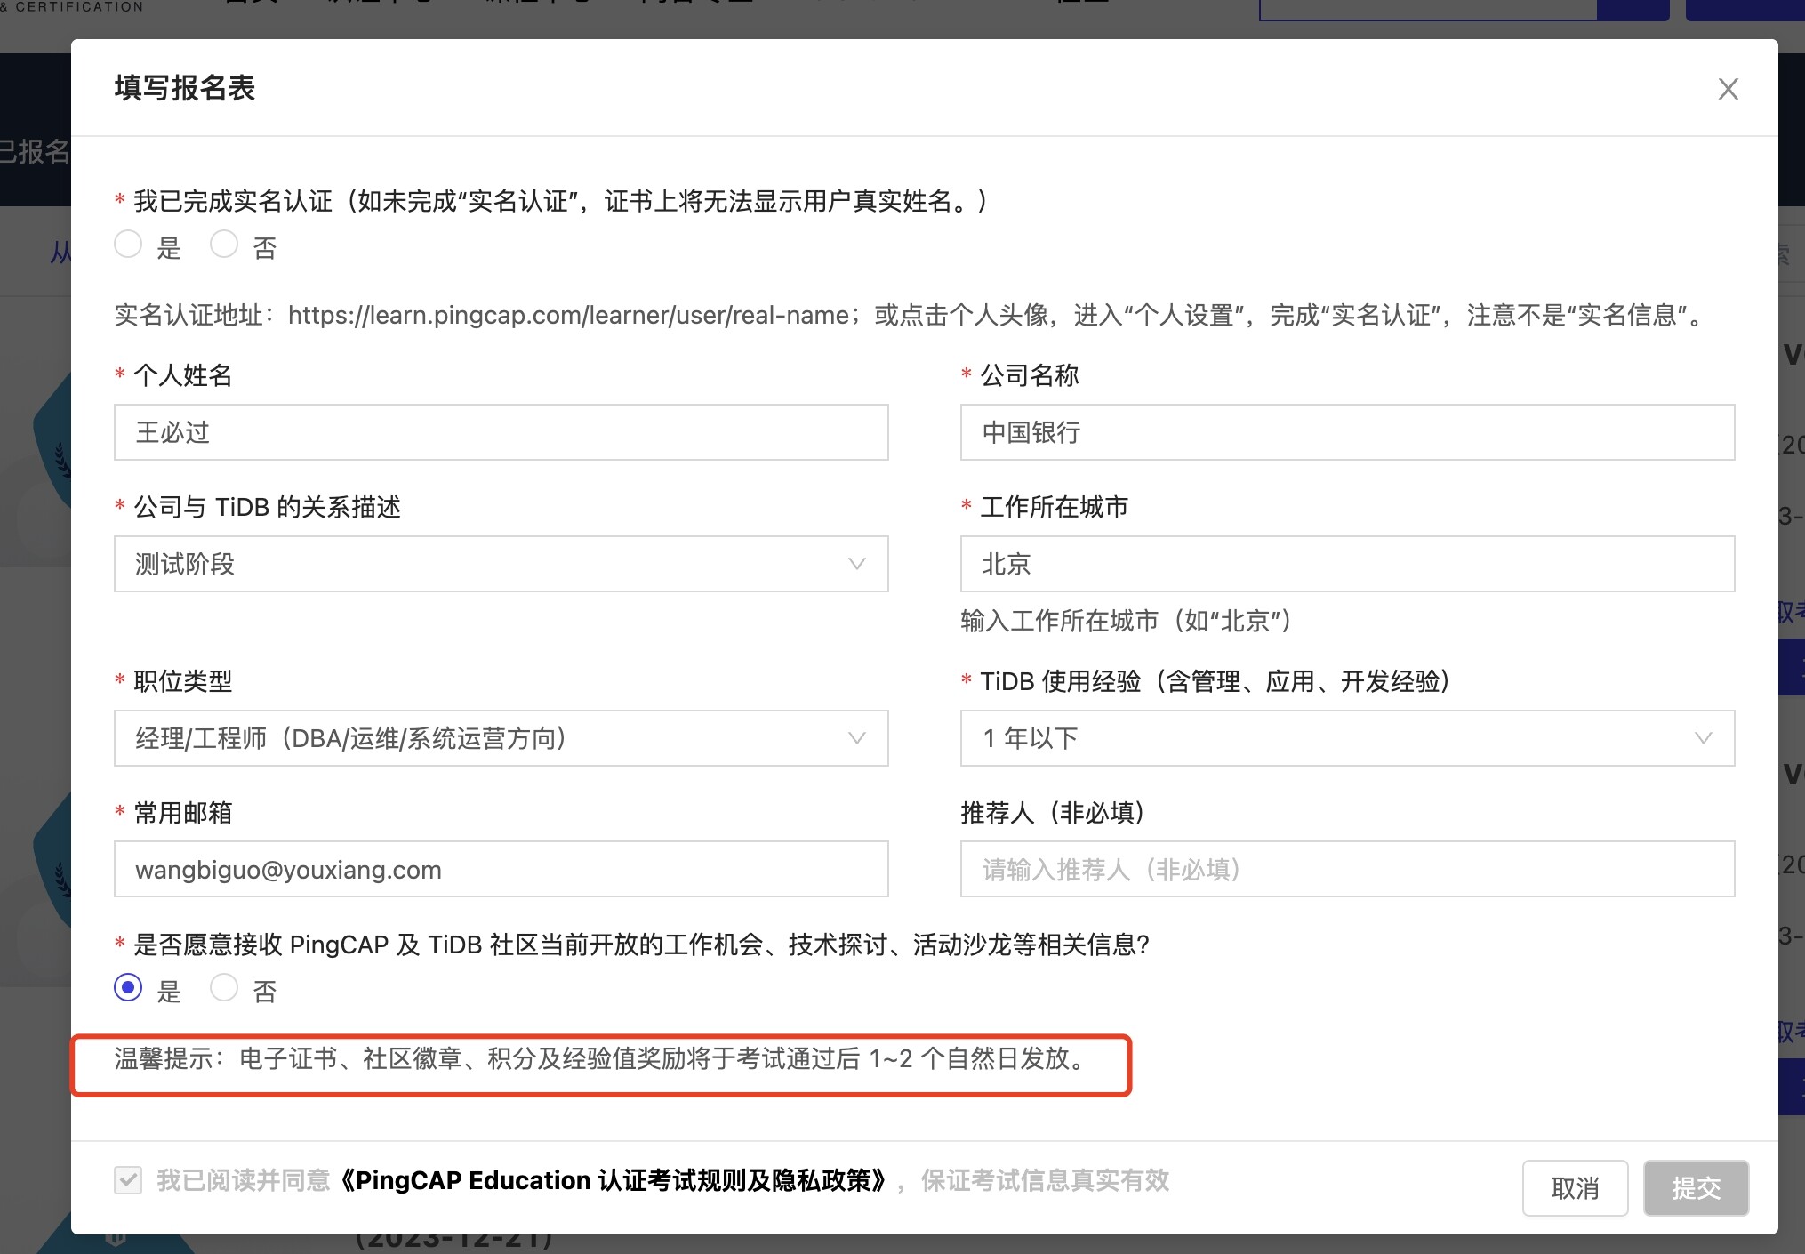
Task: Open the 职位类型 dropdown chevron
Action: pyautogui.click(x=856, y=738)
